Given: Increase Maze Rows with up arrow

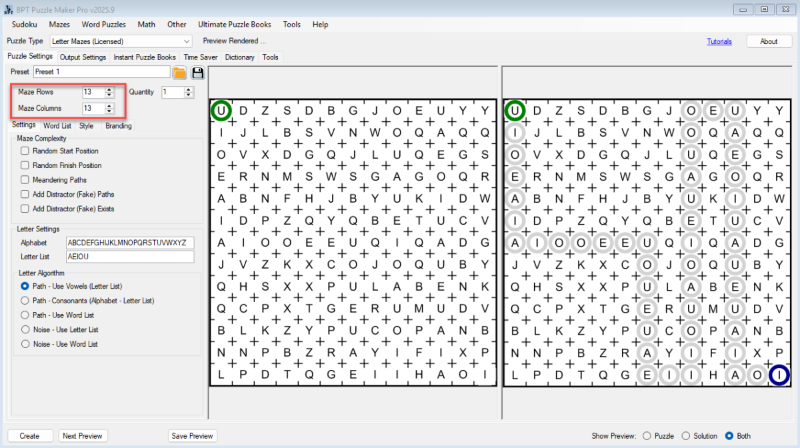Looking at the screenshot, I should coord(109,89).
